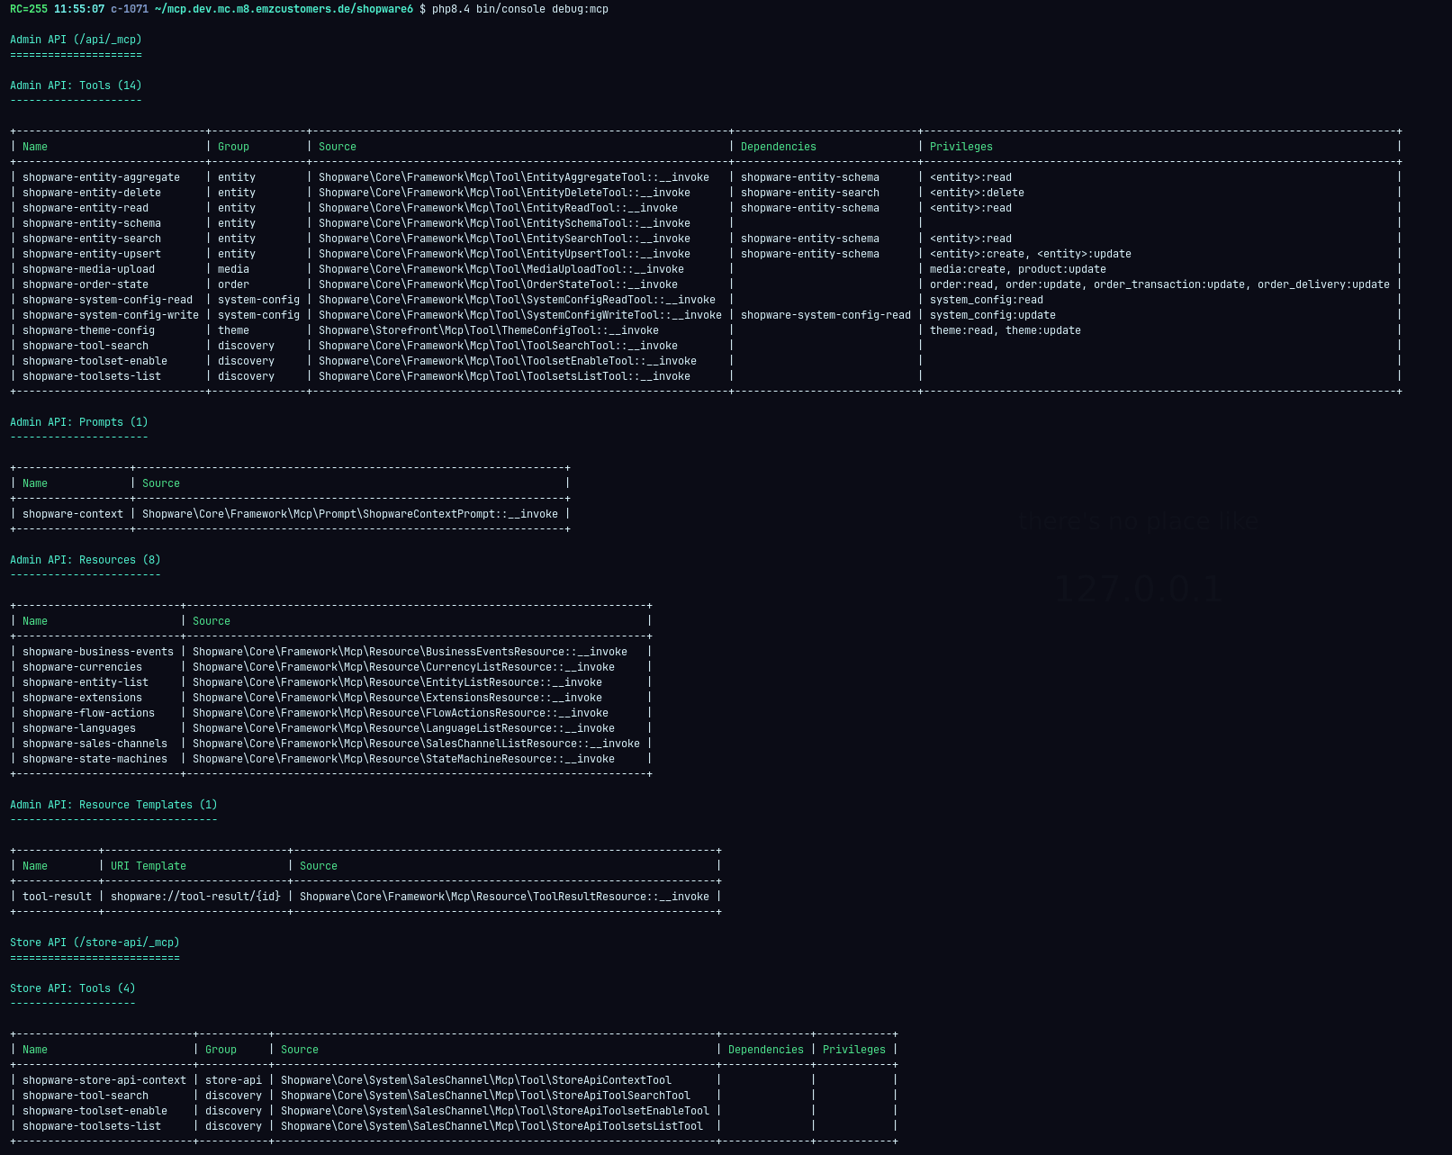The image size is (1452, 1155).
Task: Click the "StoreApiToolSearchTool" source cell
Action: pyautogui.click(x=485, y=1096)
